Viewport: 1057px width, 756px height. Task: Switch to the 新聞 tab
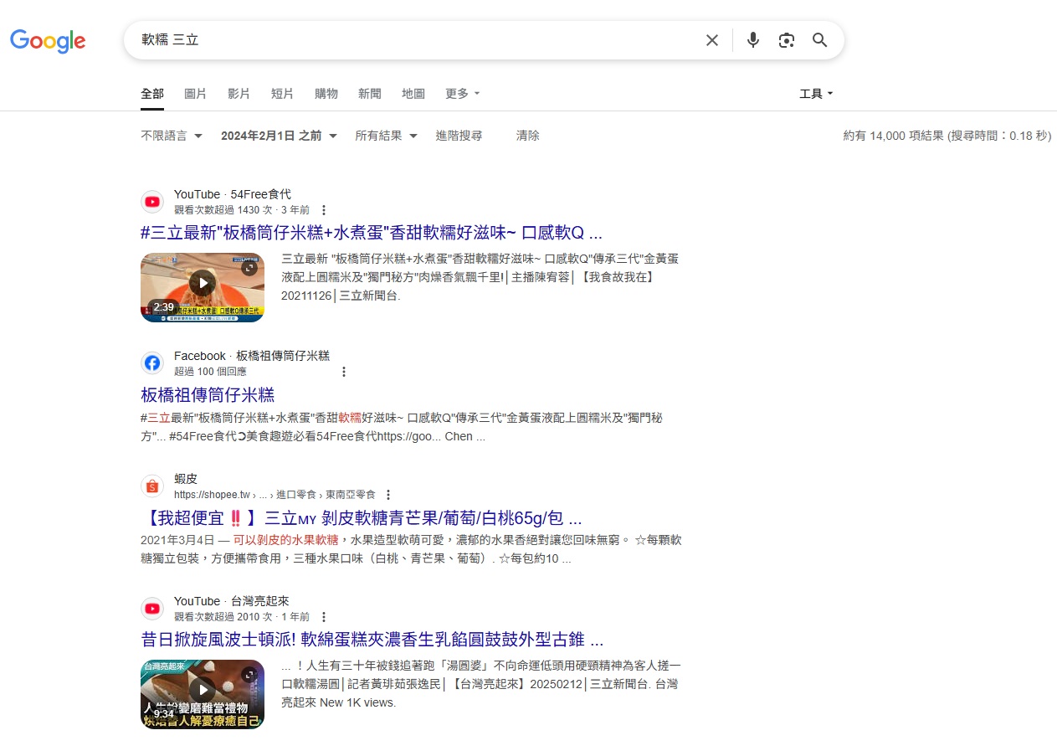[370, 94]
